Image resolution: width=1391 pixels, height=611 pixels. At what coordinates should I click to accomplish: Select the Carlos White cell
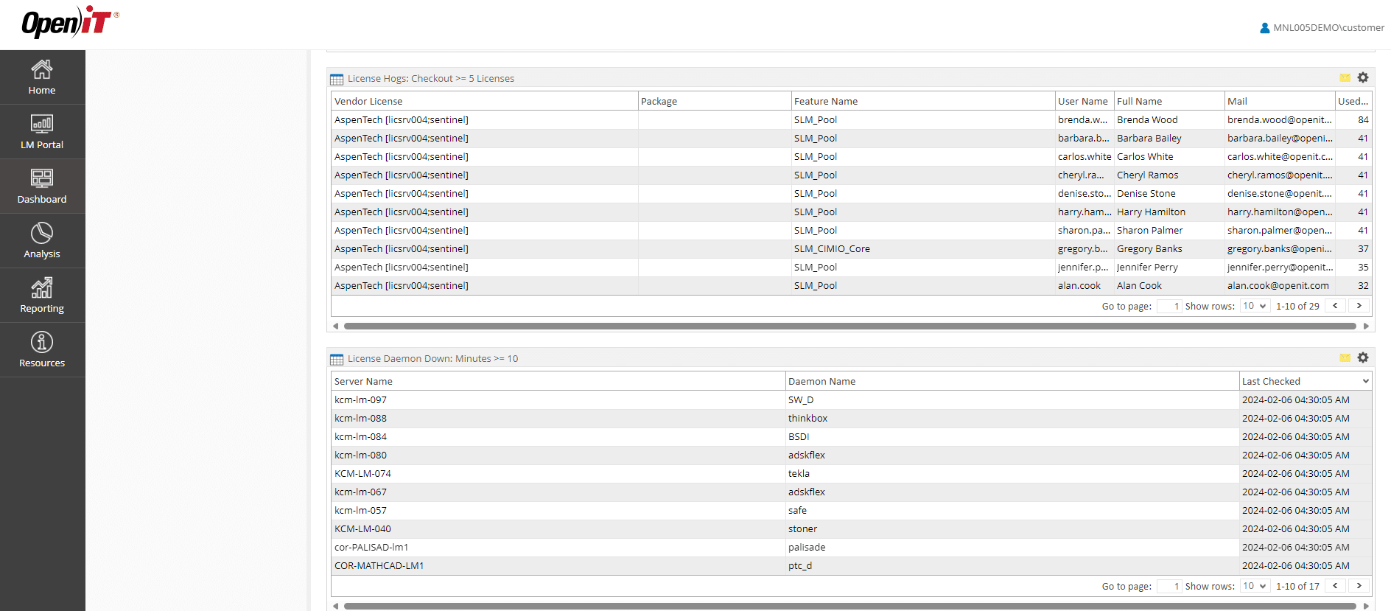coord(1169,156)
